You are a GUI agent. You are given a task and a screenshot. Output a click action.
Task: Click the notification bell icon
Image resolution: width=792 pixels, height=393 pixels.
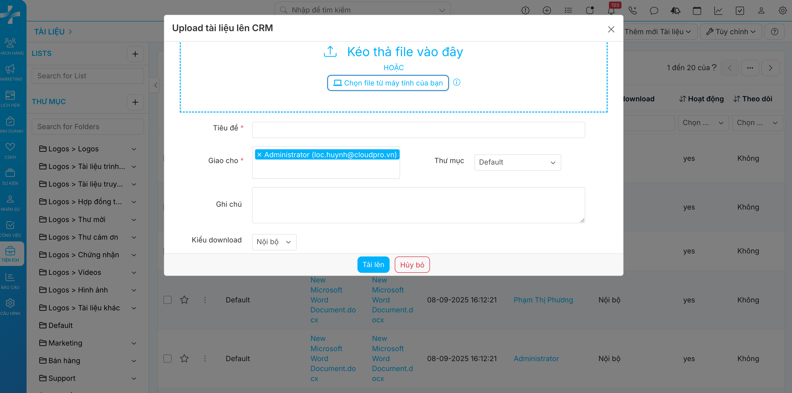tap(611, 11)
